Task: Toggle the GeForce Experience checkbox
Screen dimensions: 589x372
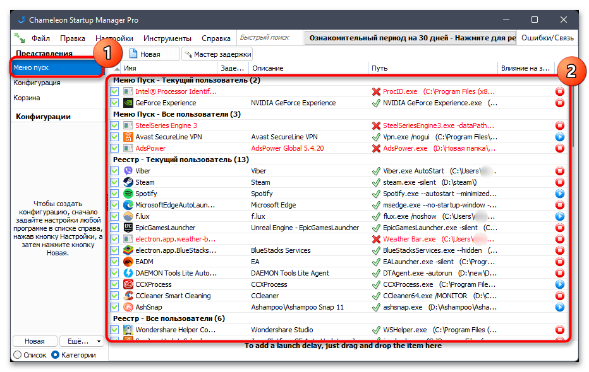Action: tap(114, 103)
